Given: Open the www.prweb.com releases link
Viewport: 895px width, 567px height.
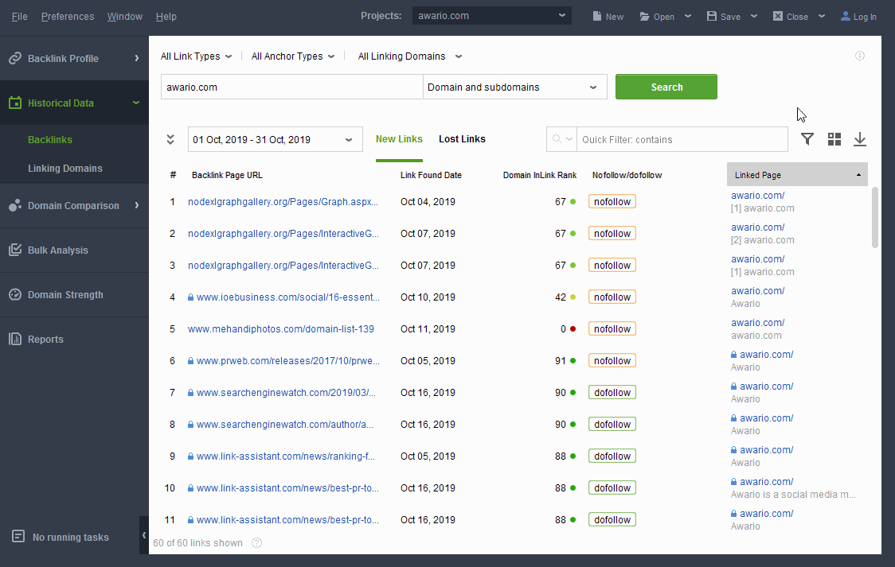Looking at the screenshot, I should [x=287, y=361].
